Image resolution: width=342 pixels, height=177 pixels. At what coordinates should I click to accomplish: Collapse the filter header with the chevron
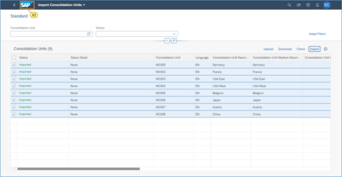tap(167, 40)
